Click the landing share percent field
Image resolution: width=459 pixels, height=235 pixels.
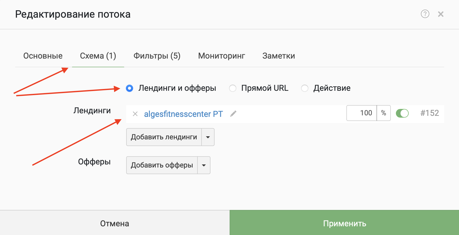coord(362,113)
